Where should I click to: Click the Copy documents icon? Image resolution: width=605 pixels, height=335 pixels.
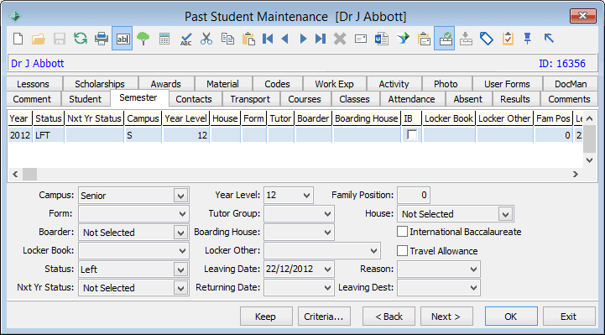(x=227, y=39)
